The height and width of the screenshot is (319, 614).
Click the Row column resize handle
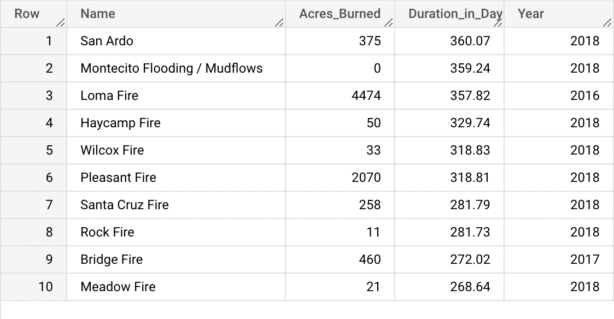(x=61, y=22)
